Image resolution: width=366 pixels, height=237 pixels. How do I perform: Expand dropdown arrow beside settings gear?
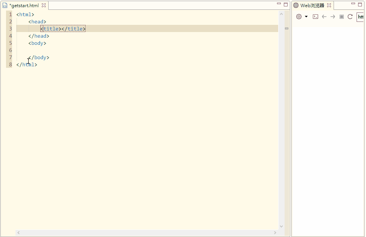[x=306, y=17]
